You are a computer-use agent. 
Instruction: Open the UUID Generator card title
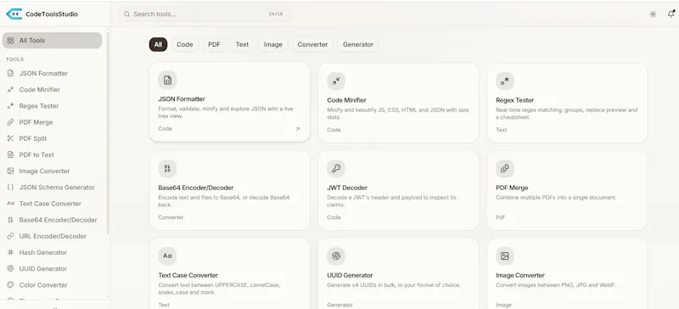pos(350,275)
